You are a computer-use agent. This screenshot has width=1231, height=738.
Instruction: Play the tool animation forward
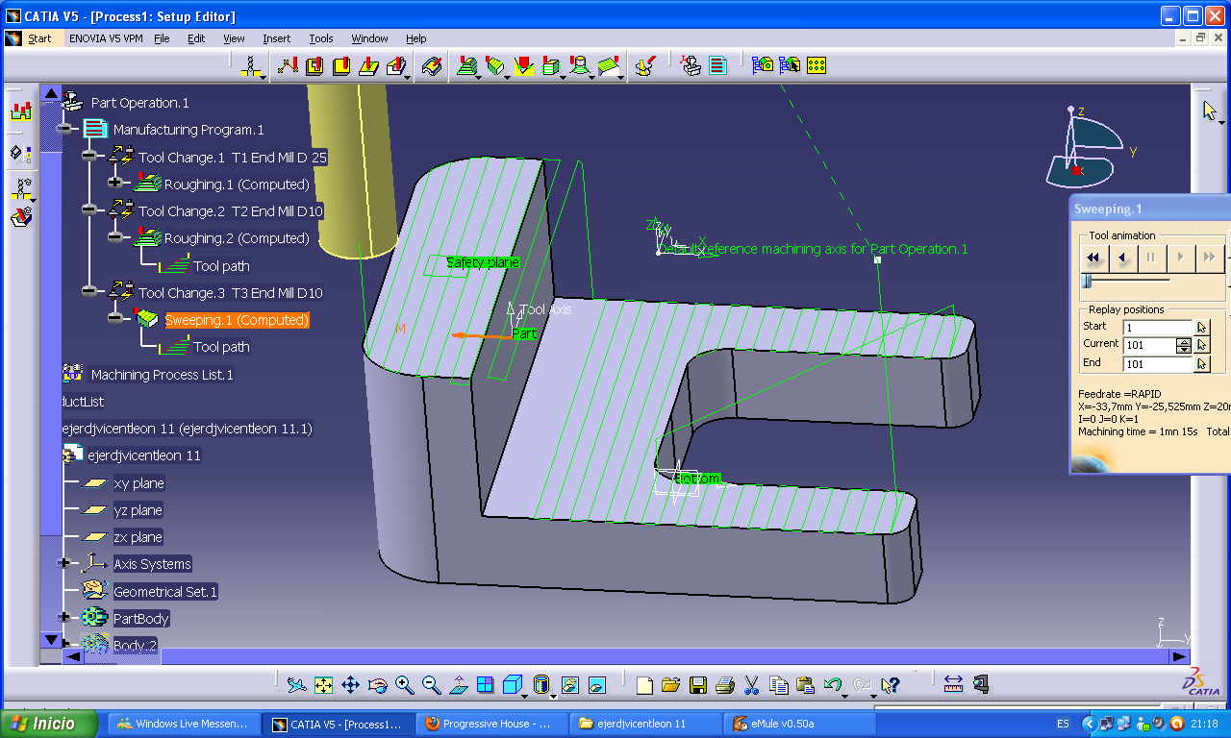[x=1180, y=258]
